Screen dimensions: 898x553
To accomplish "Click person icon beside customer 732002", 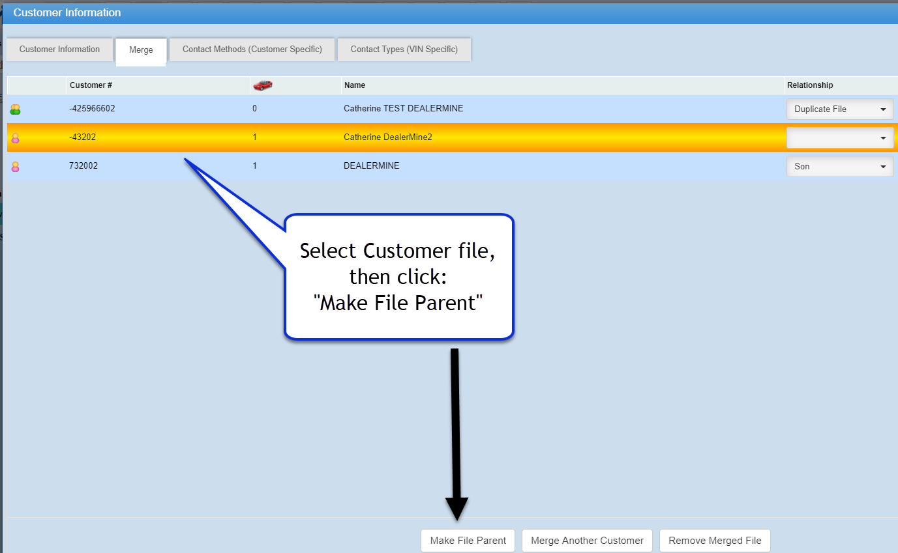I will point(15,167).
